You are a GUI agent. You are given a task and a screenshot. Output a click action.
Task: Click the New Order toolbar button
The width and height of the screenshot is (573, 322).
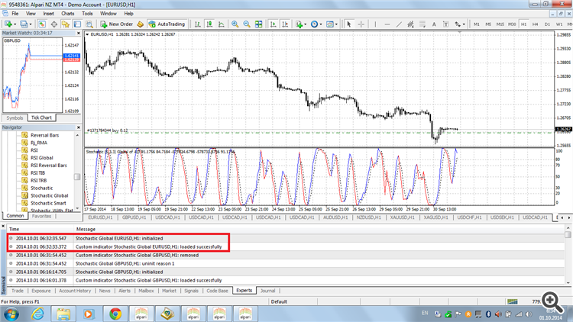[x=115, y=24]
